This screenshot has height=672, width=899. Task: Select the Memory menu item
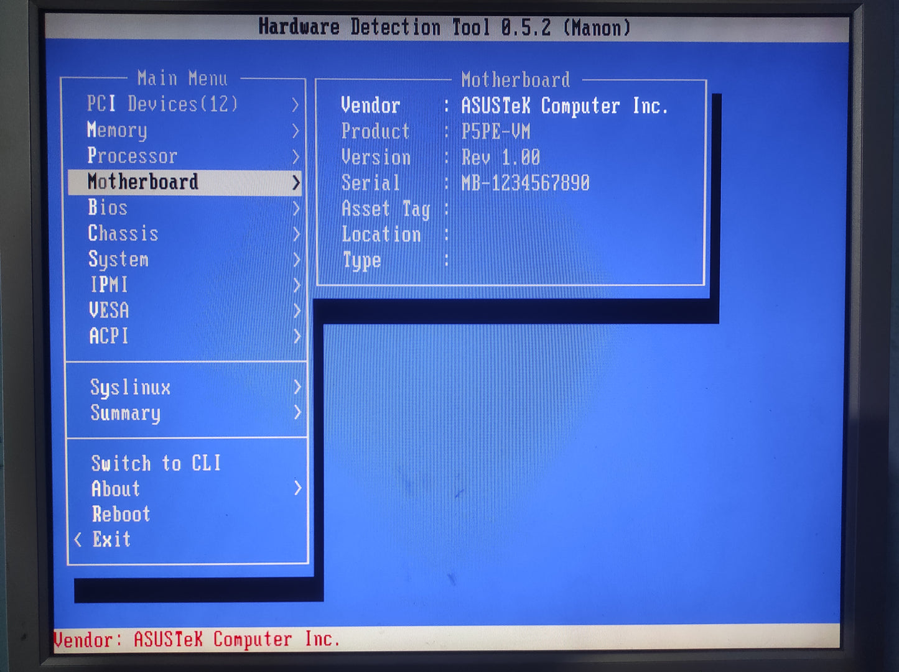[118, 130]
